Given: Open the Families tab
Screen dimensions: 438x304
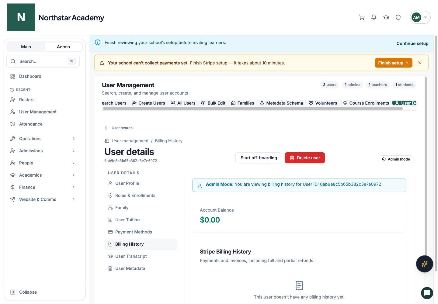Looking at the screenshot, I should [242, 103].
